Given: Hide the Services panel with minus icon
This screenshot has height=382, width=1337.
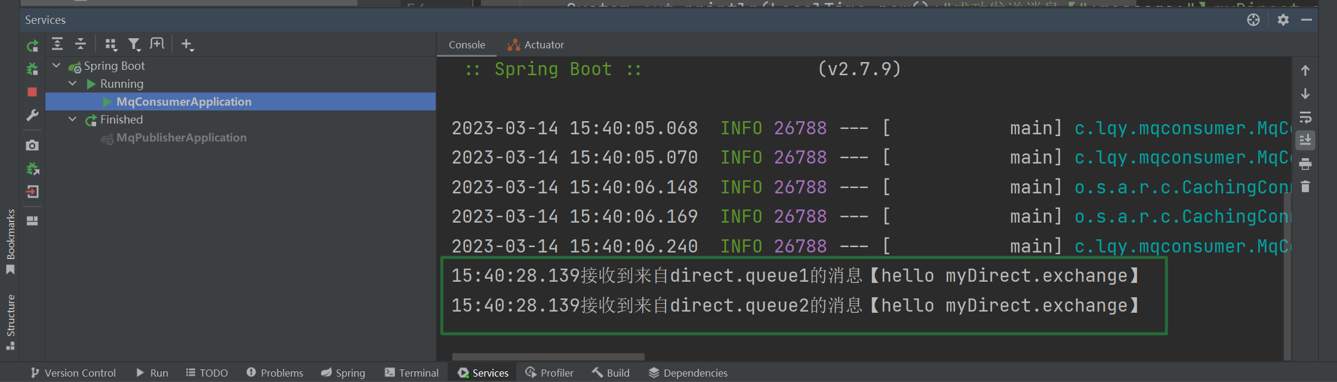Looking at the screenshot, I should 1307,20.
